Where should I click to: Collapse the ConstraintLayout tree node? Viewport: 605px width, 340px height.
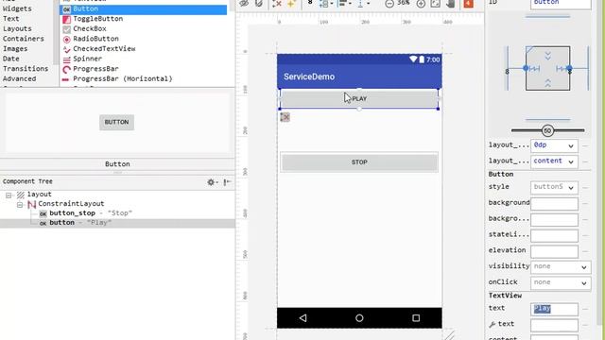(x=20, y=205)
